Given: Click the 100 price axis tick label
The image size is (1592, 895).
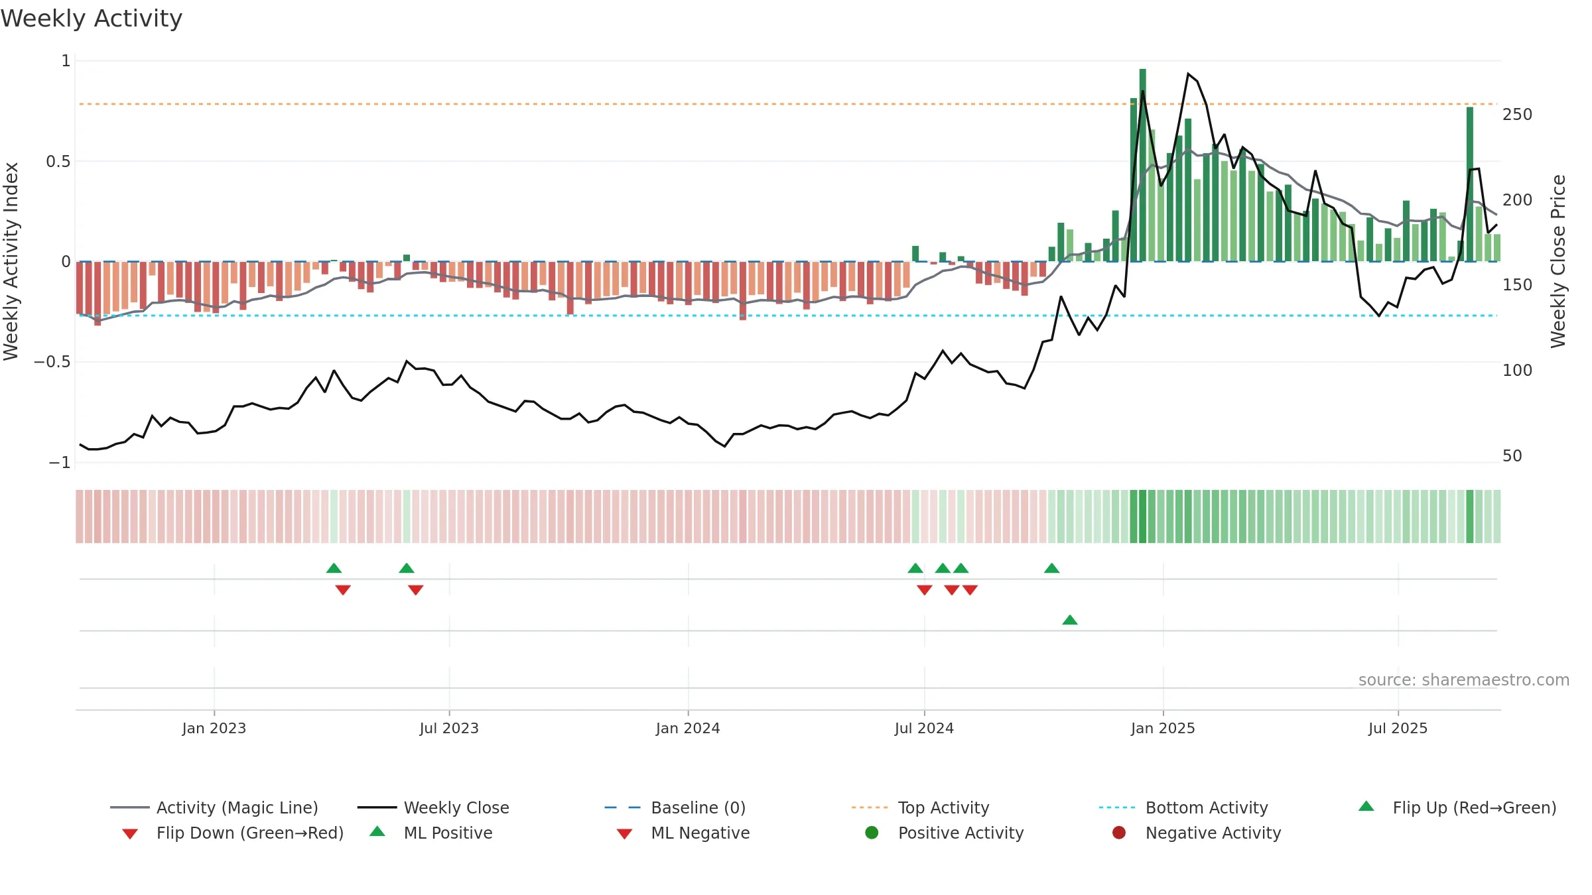Looking at the screenshot, I should [1518, 371].
